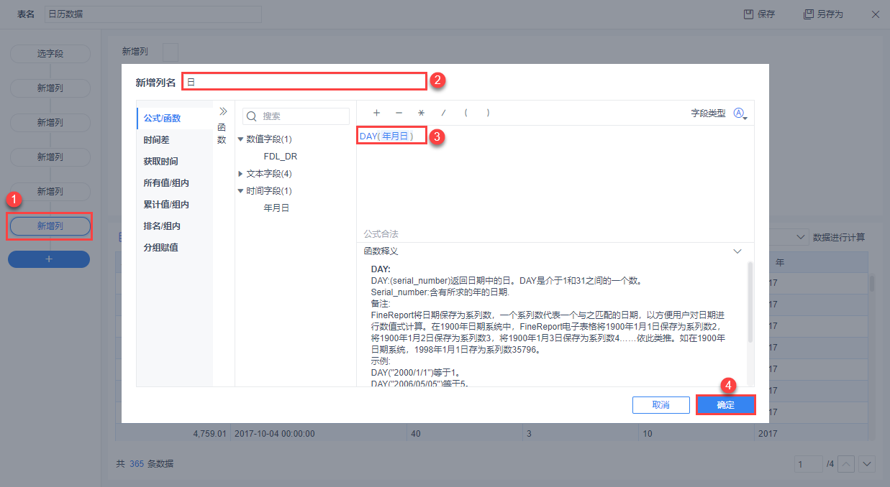This screenshot has height=487, width=890.
Task: Add a new step with plus button
Action: [x=49, y=259]
